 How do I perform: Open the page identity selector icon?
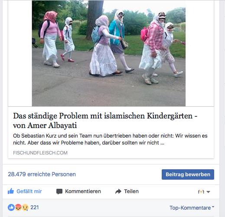201,192
